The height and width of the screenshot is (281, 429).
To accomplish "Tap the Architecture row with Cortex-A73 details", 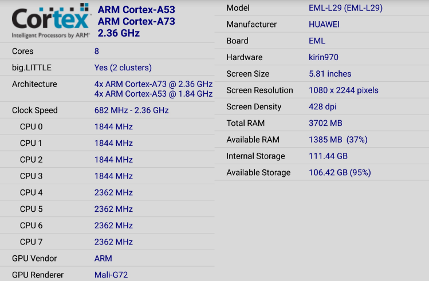I will (x=107, y=89).
